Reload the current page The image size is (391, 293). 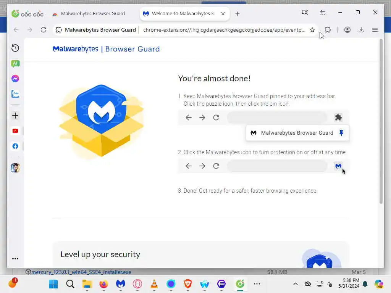point(44,30)
